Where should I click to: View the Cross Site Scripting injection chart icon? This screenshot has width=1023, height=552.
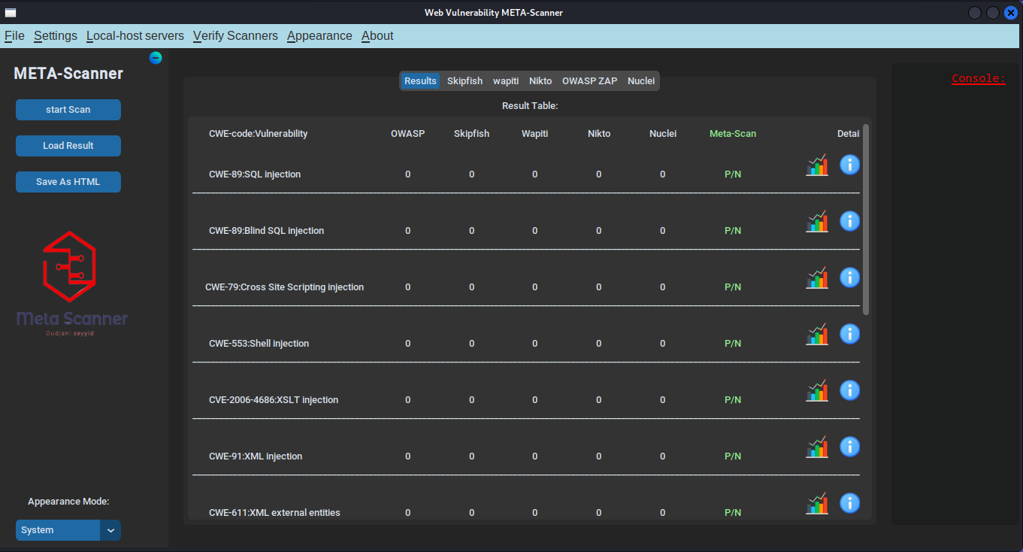click(816, 277)
